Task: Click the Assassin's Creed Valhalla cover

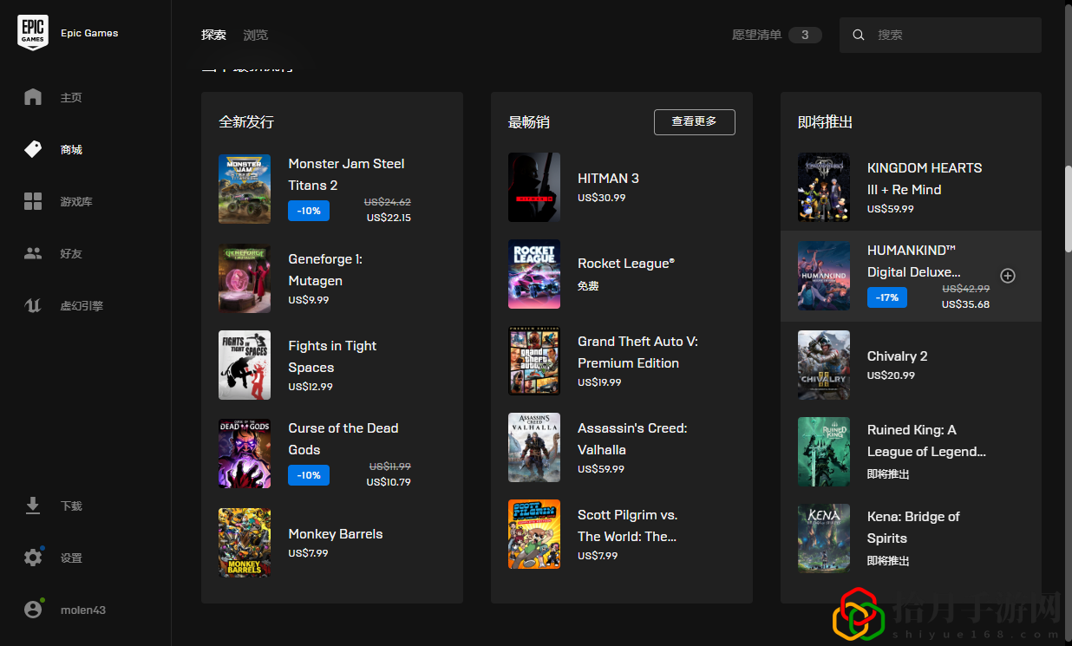Action: click(x=534, y=447)
